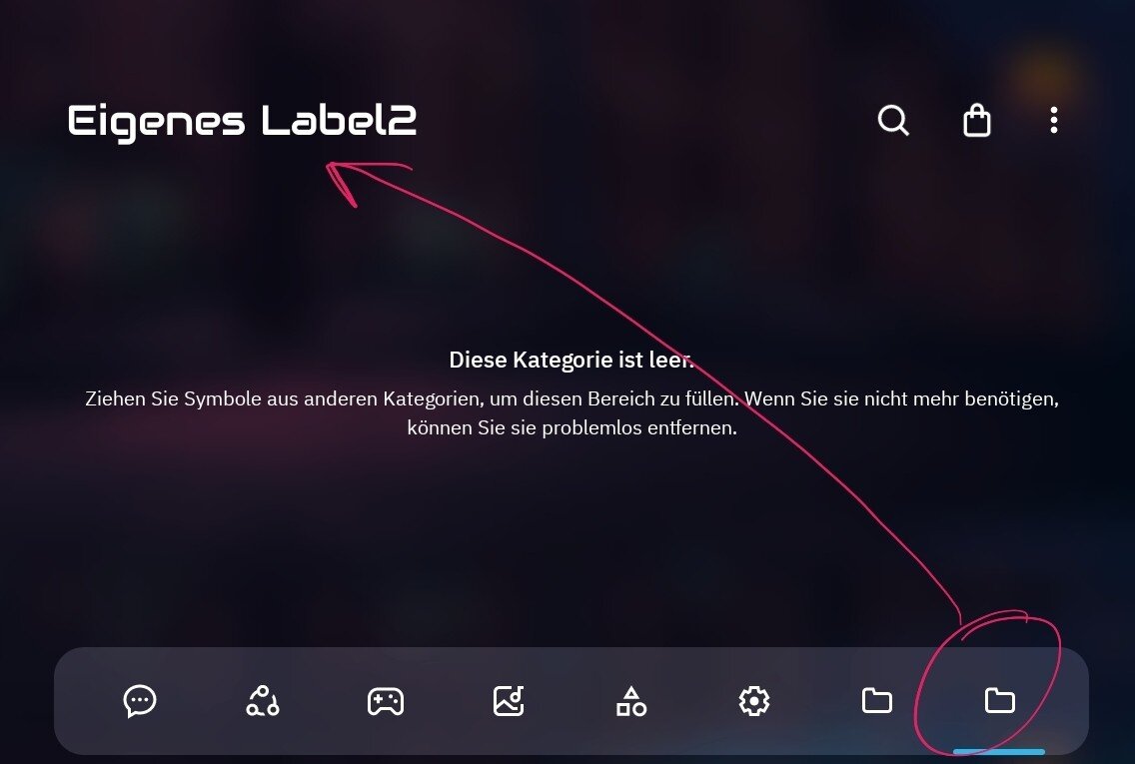Click the highlighted last folder category
The width and height of the screenshot is (1135, 764).
[1000, 700]
